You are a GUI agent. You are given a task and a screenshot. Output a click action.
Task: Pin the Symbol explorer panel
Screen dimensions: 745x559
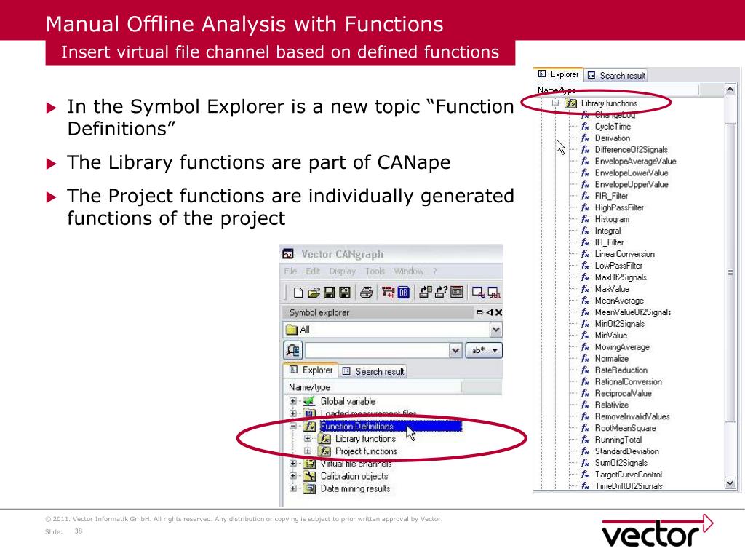pos(480,312)
